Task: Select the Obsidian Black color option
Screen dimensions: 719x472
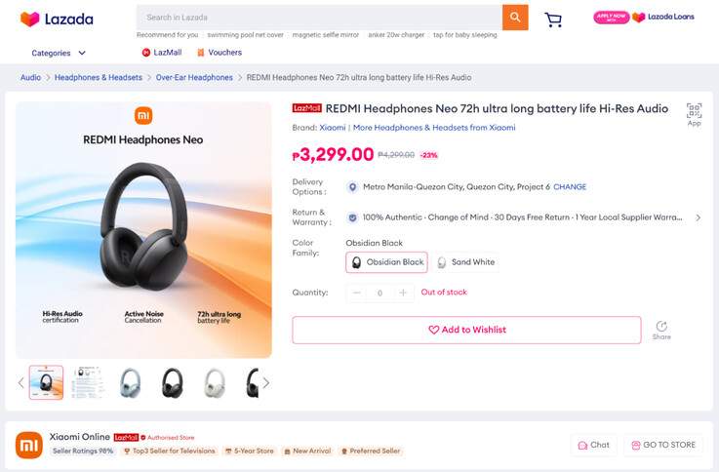Action: [387, 262]
